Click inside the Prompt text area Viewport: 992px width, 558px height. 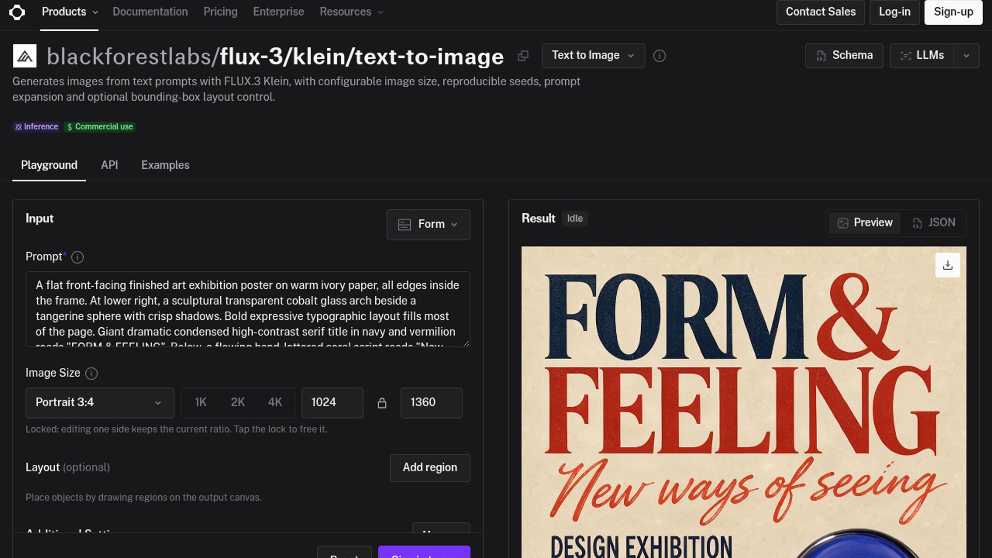(x=248, y=309)
